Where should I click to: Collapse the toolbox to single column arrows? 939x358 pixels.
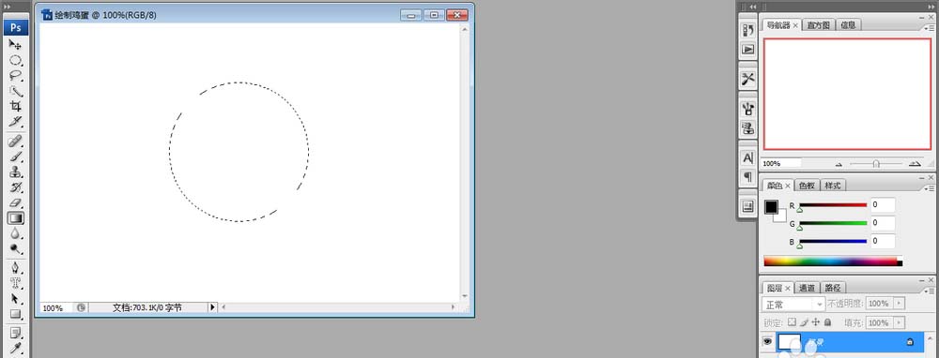tap(8, 6)
